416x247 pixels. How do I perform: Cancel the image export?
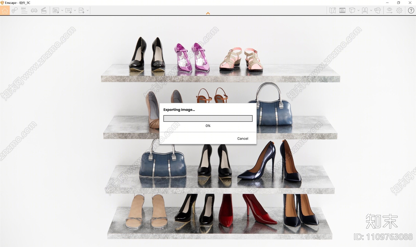point(243,139)
